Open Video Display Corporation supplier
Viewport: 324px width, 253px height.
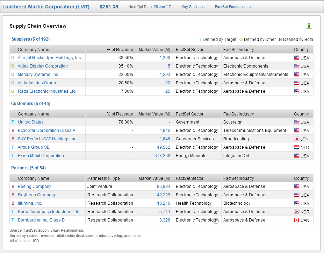click(43, 66)
